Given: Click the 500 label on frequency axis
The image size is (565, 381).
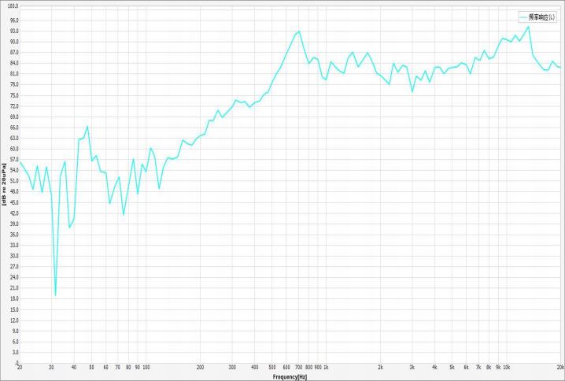Looking at the screenshot, I should [x=272, y=368].
